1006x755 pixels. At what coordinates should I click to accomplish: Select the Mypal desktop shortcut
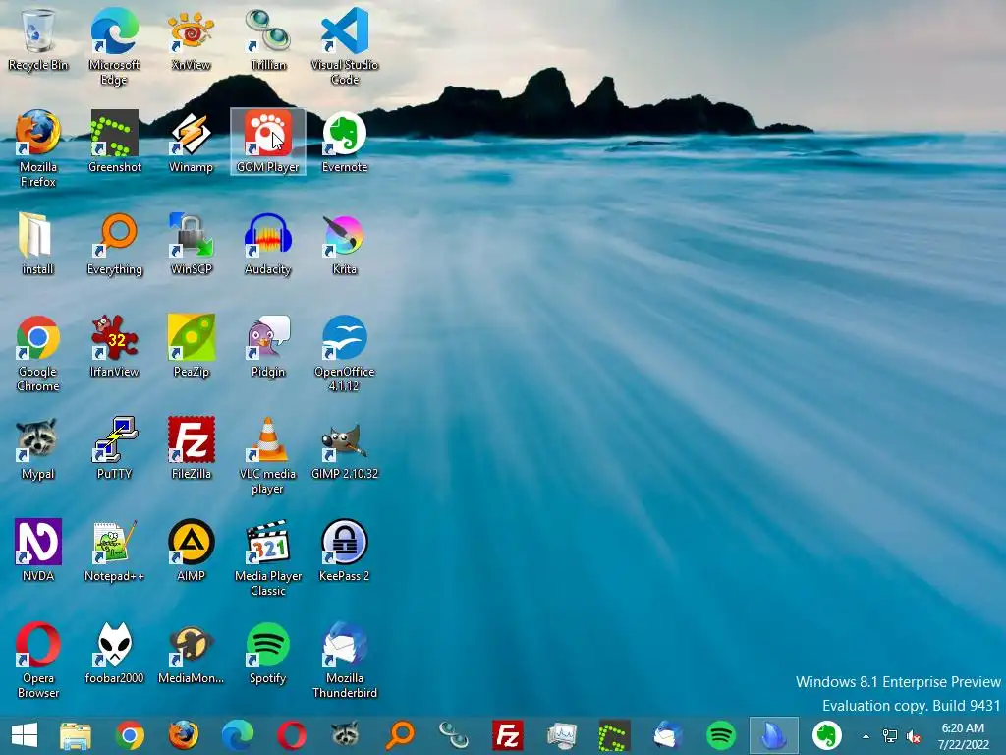(38, 448)
